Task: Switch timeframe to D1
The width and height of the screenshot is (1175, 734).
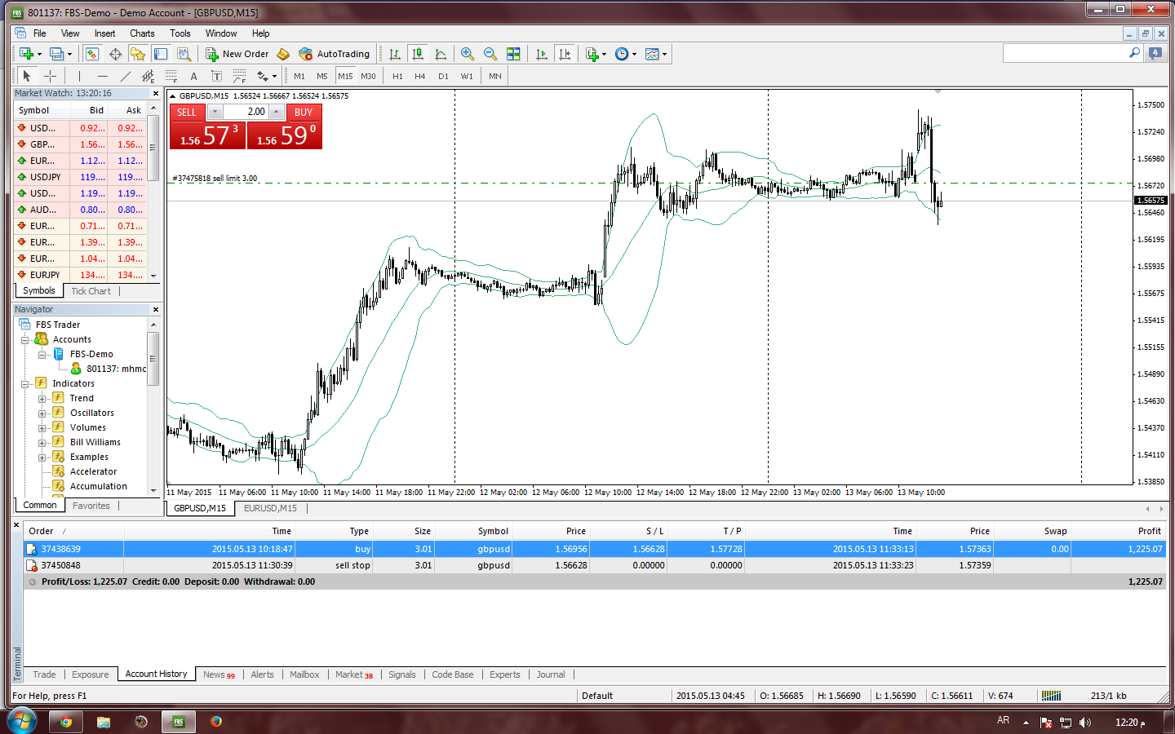Action: click(443, 76)
